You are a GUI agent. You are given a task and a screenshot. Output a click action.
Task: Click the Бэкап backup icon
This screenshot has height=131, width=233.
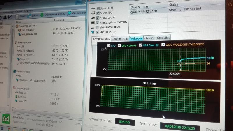click(29, 15)
